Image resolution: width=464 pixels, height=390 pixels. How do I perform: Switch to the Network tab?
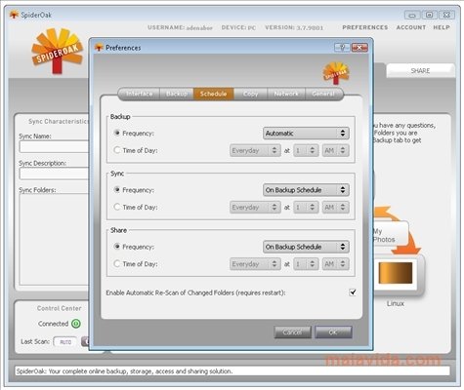286,94
